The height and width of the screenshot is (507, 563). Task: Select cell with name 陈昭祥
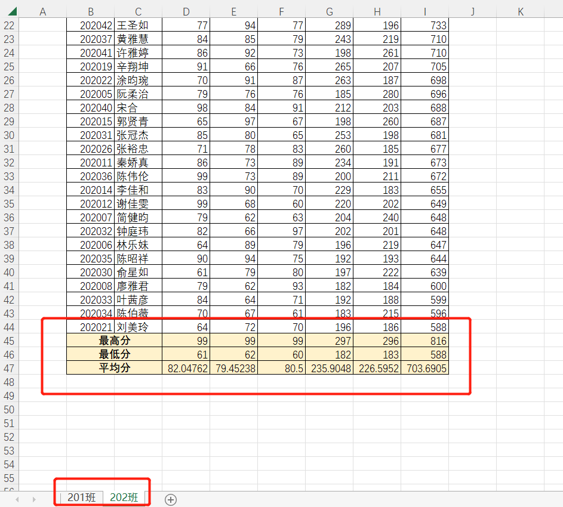click(139, 258)
